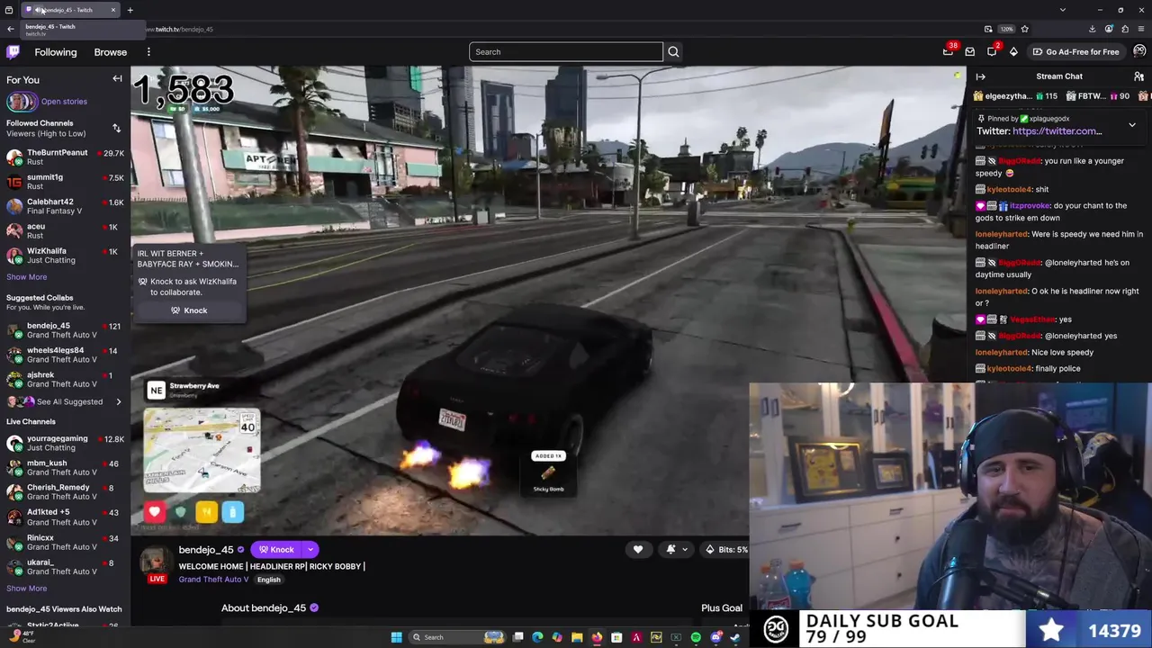Open wheels4legs84 suggested collab channel
This screenshot has width=1152, height=648.
coord(65,355)
